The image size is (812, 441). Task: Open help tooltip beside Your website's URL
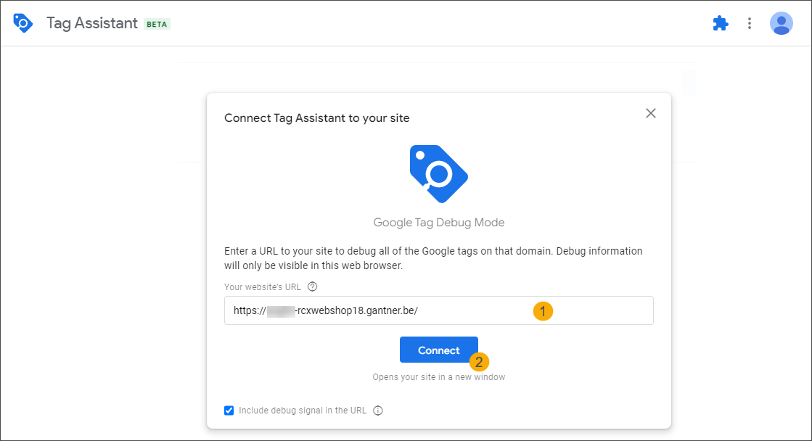312,286
